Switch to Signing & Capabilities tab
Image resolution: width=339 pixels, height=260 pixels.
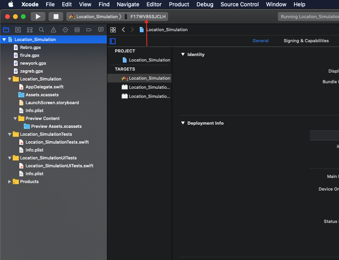point(306,41)
